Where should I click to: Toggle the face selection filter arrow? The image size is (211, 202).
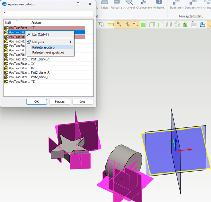(x=135, y=24)
